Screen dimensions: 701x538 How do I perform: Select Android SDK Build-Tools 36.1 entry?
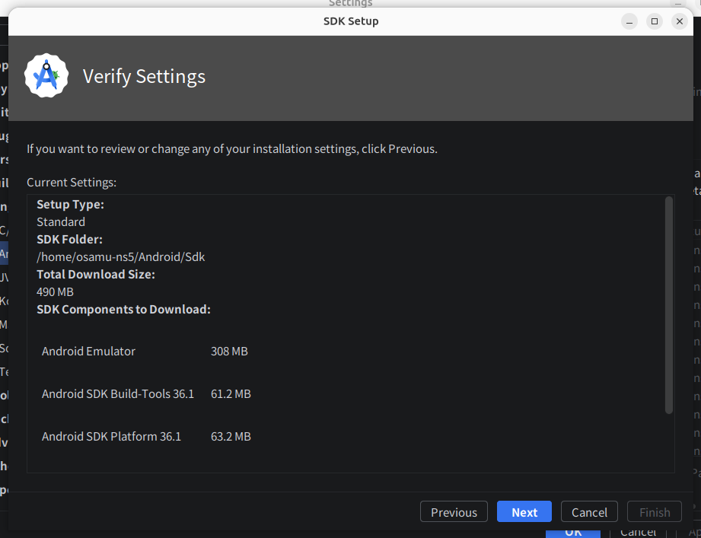click(118, 394)
